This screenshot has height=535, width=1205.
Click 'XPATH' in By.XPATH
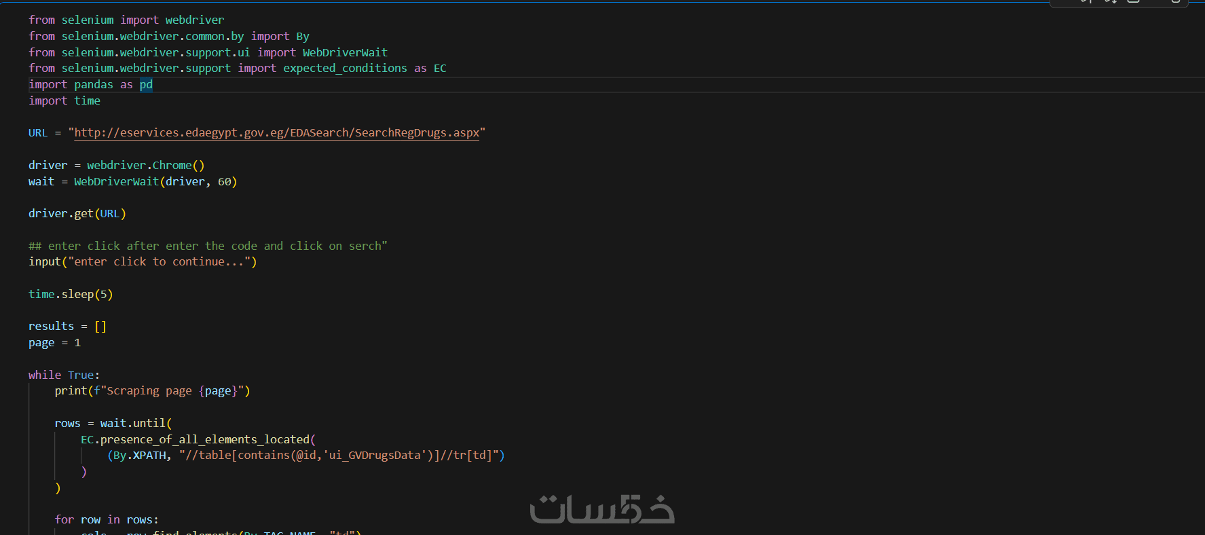149,456
